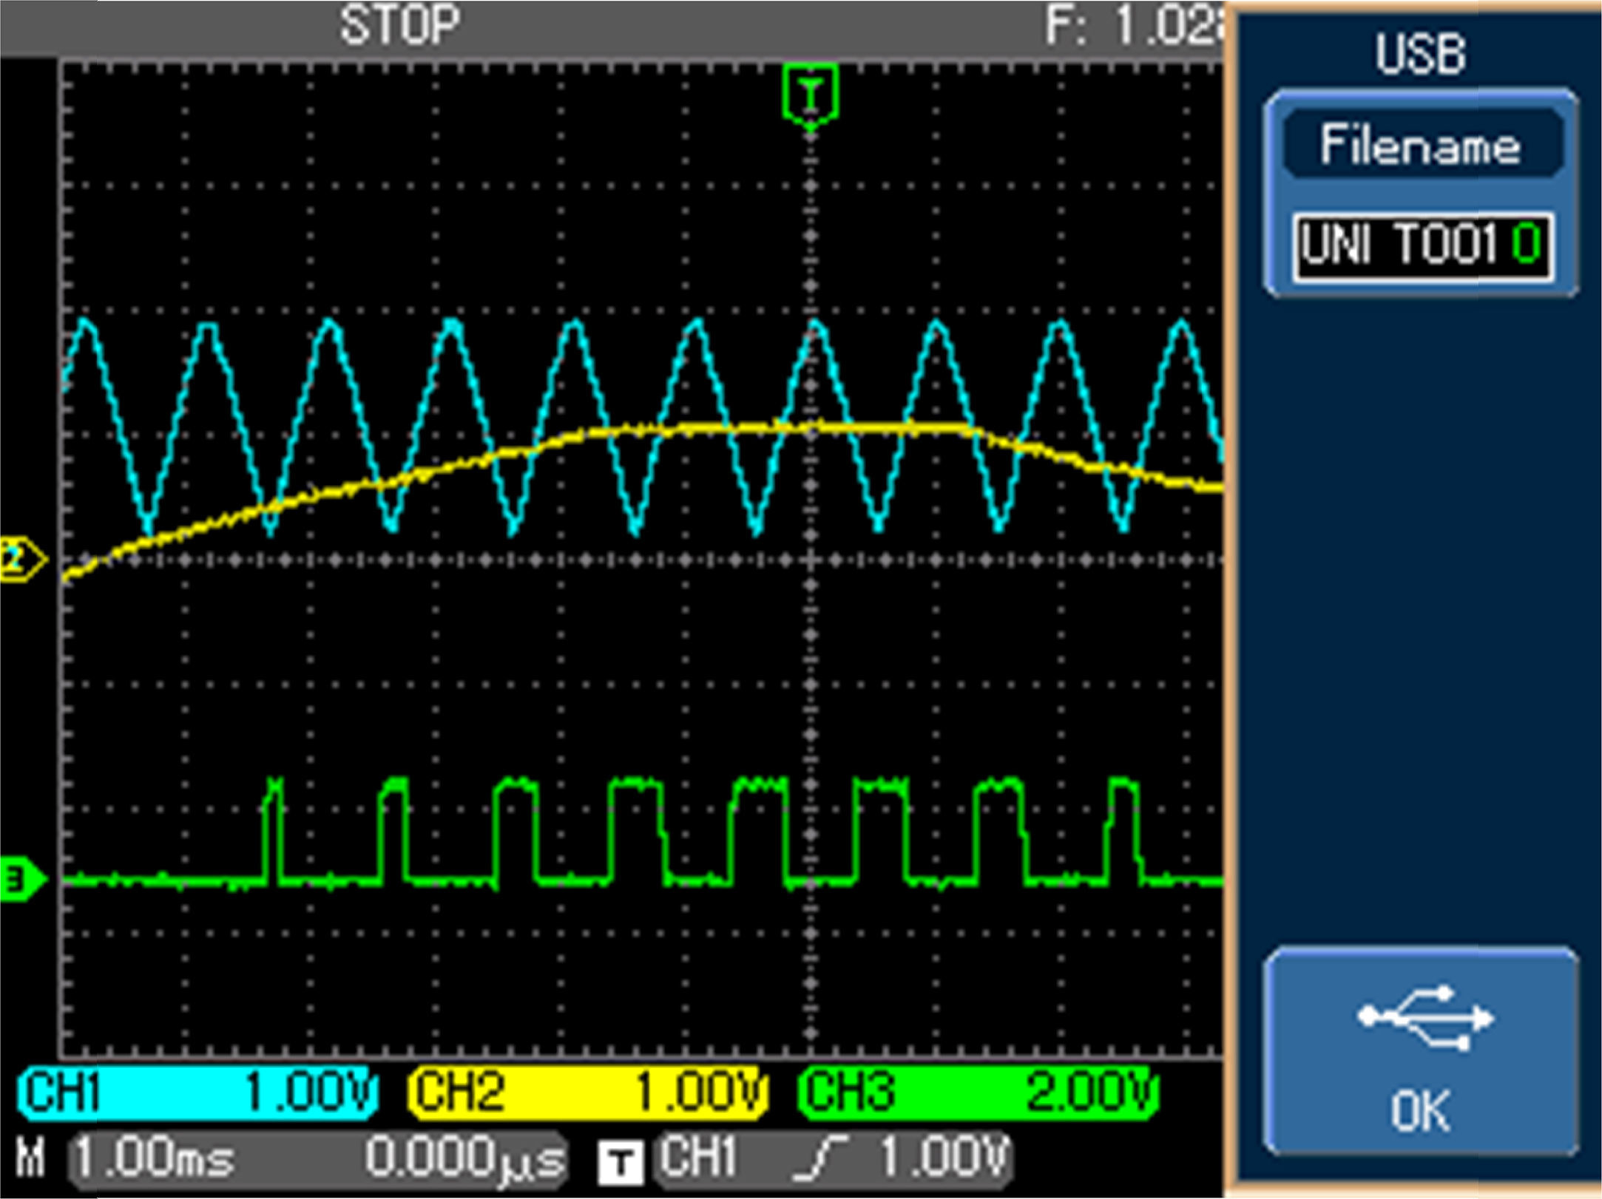Click the 1.00ms timebase readout

[x=155, y=1158]
